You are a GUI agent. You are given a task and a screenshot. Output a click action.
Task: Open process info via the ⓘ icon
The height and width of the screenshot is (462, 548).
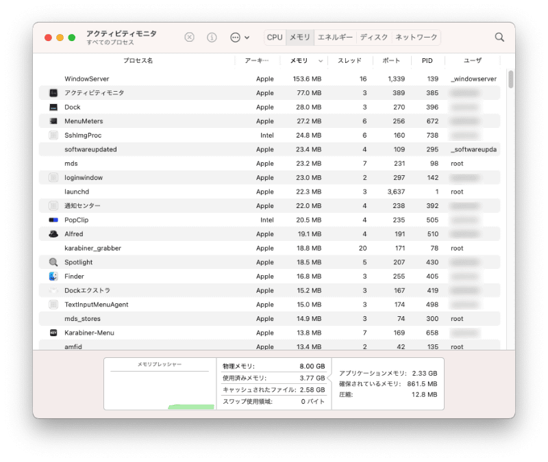[x=212, y=37]
